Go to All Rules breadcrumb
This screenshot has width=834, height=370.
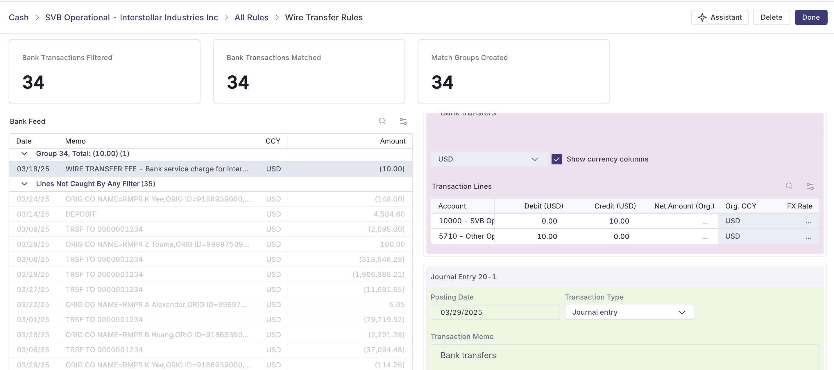[x=251, y=17]
